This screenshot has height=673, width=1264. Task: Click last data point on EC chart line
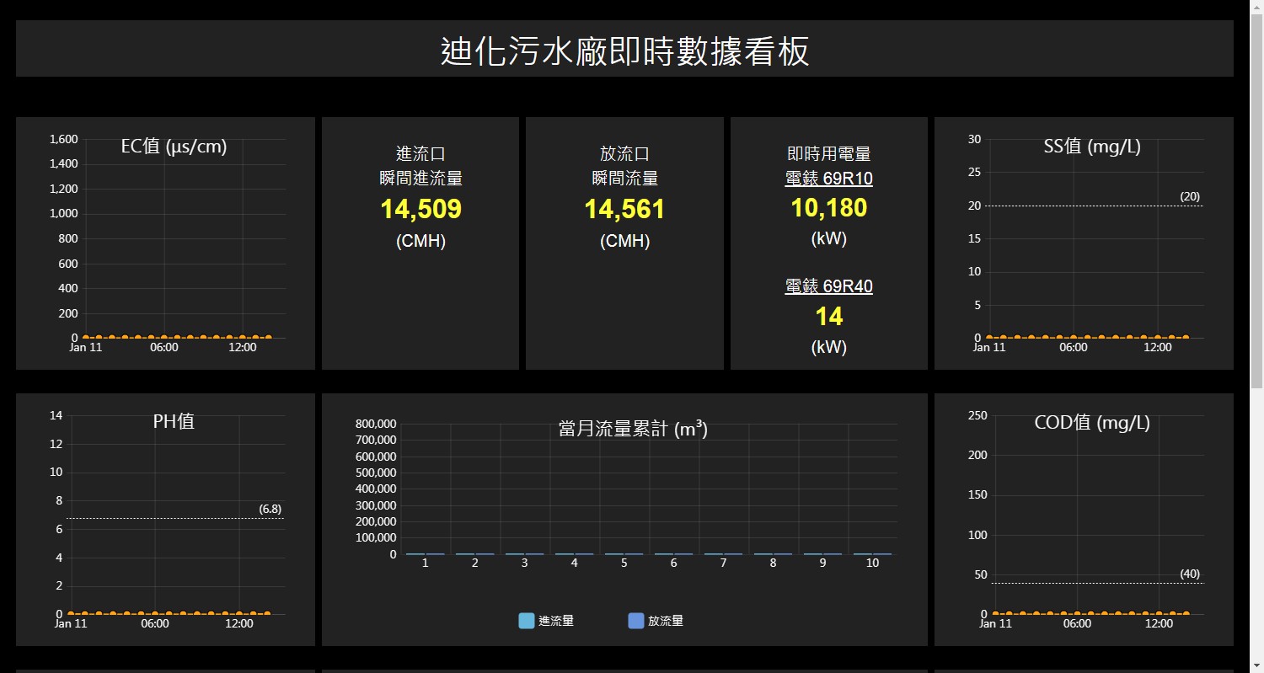268,337
